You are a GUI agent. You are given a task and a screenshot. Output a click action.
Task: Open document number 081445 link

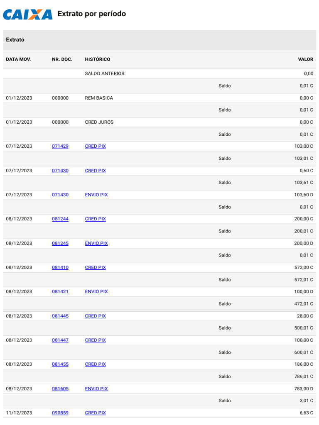[x=60, y=316]
